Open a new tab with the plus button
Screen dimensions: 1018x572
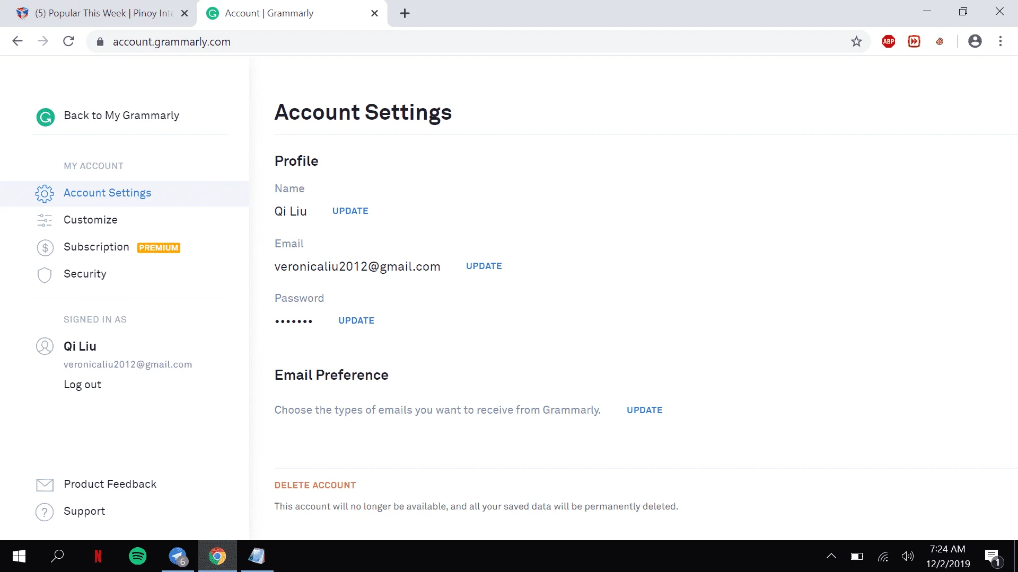tap(405, 13)
